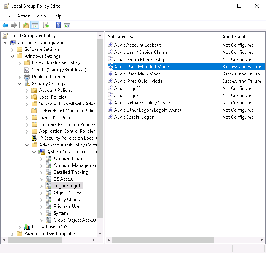Screen dimensions: 266x253
Task: Click the Detailed Tracking category icon
Action: point(49,172)
